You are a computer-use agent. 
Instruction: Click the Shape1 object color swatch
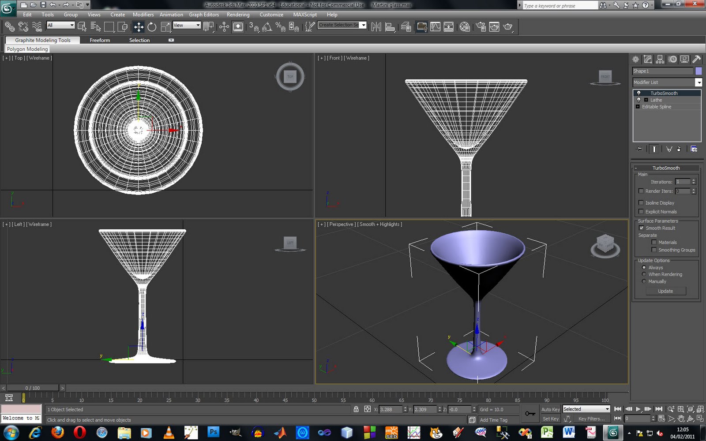tap(698, 71)
